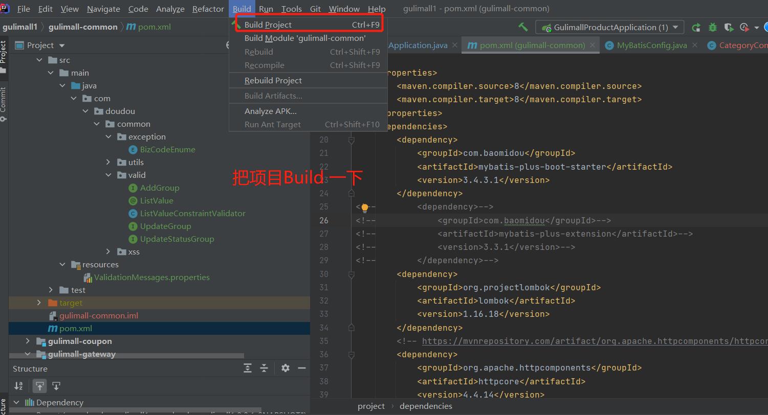The width and height of the screenshot is (768, 415).
Task: Open the GulimallProductApplication run configuration dropdown
Action: pos(609,27)
